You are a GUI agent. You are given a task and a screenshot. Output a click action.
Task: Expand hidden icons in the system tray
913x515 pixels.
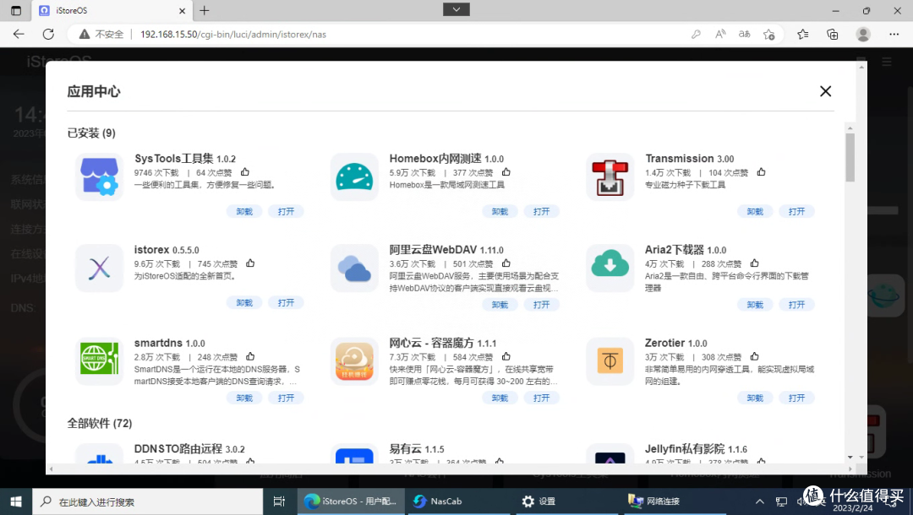pyautogui.click(x=760, y=501)
